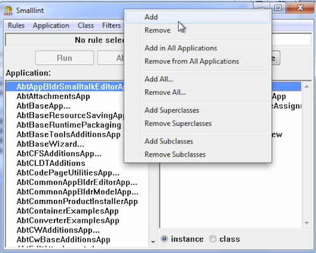
Task: Open the Rules menu
Action: tap(16, 25)
